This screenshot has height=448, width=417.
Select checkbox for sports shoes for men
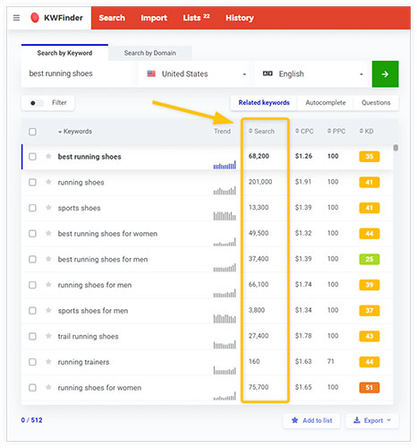[x=32, y=311]
